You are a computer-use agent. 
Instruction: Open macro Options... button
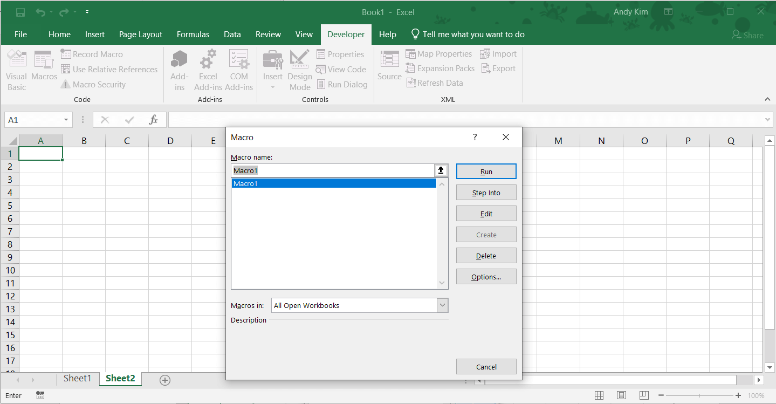click(x=486, y=277)
